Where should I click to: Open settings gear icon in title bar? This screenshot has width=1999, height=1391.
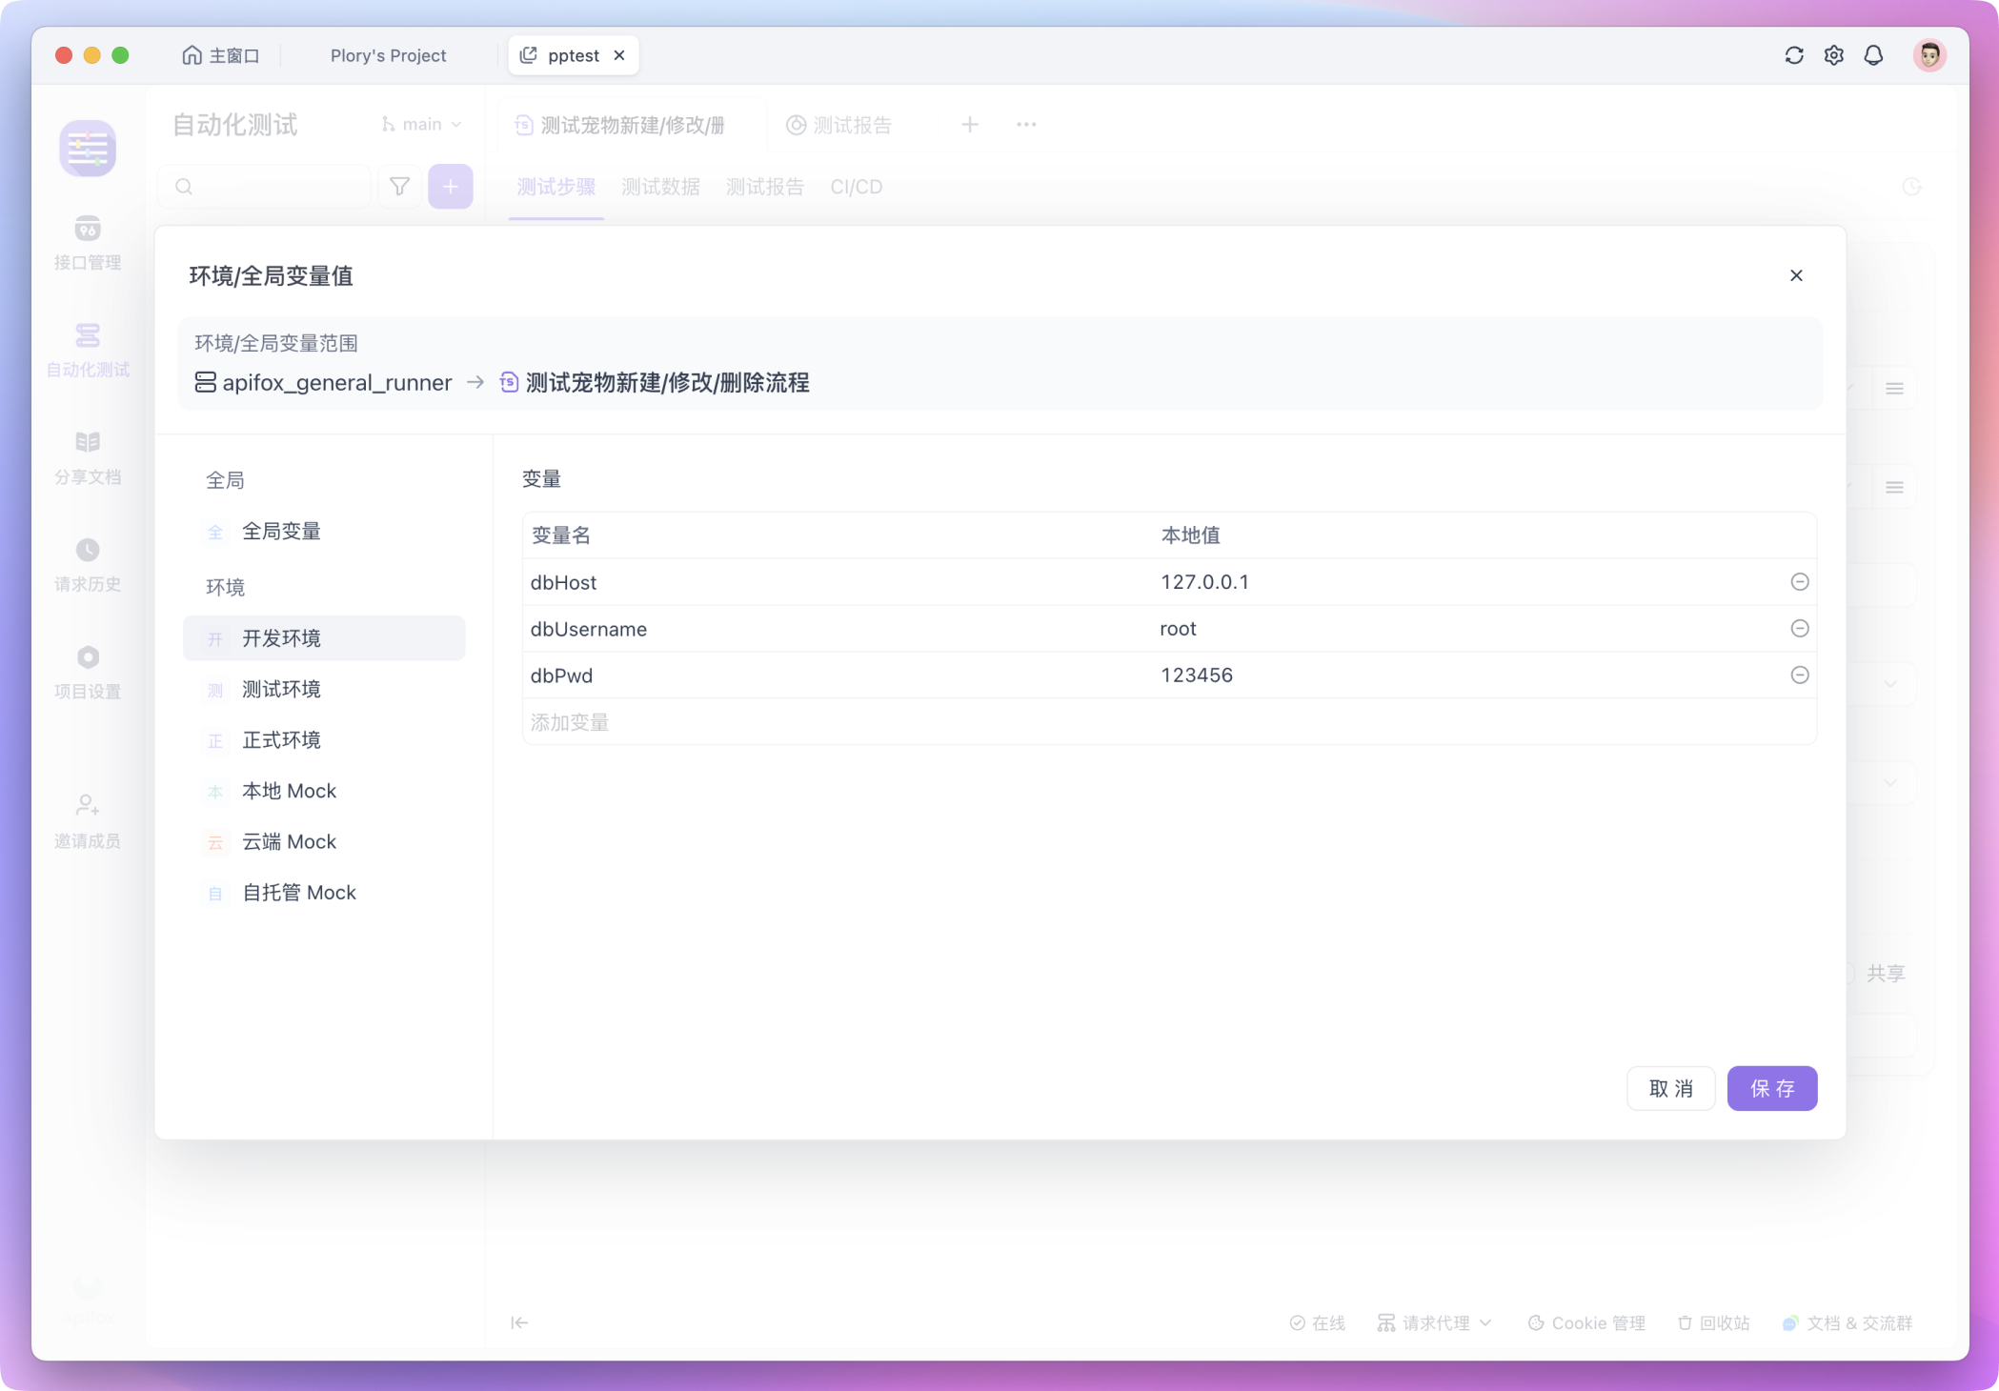1834,55
